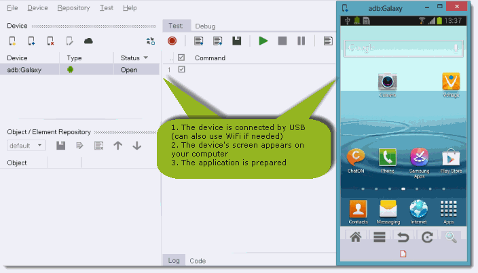Toggle the select-all checkbox in the Command header
The image size is (478, 273).
tap(181, 58)
